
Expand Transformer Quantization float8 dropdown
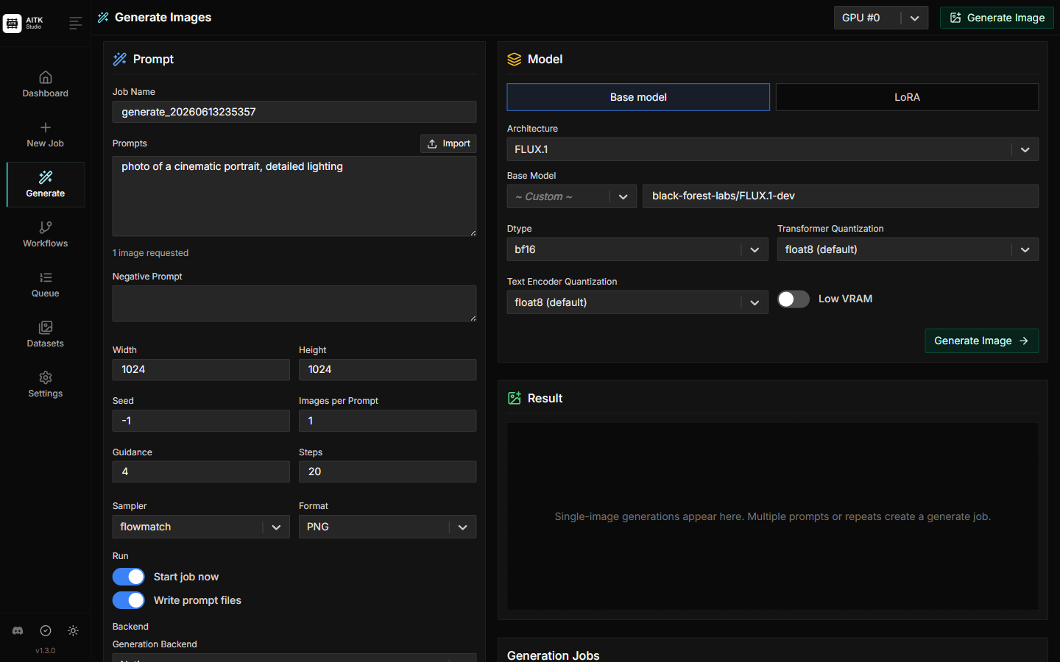point(908,249)
